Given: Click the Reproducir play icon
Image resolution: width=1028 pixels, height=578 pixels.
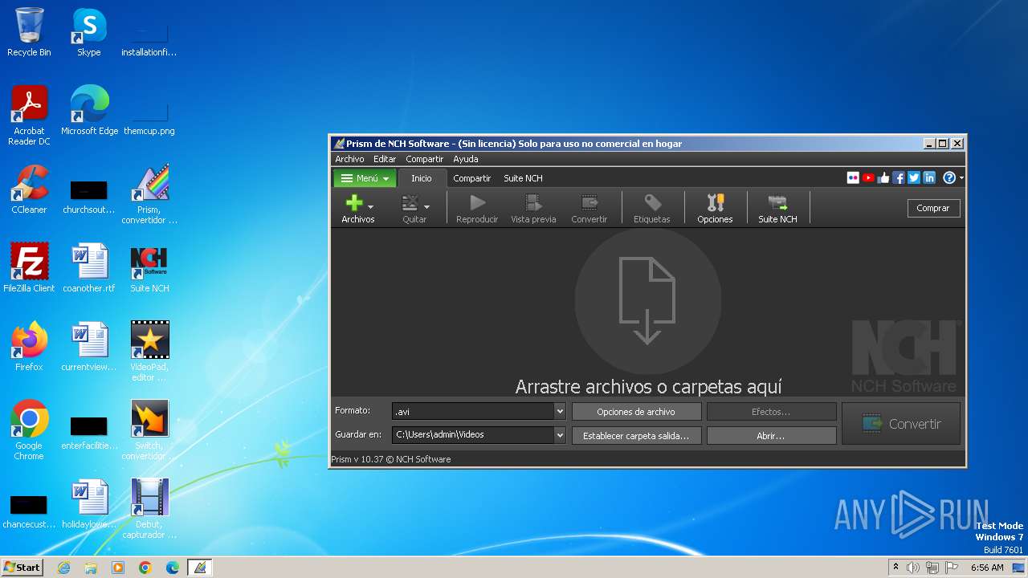Looking at the screenshot, I should pos(477,203).
